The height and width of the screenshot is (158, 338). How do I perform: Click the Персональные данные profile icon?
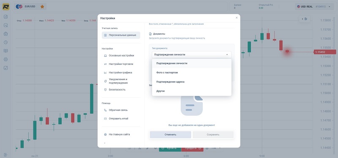coord(105,35)
